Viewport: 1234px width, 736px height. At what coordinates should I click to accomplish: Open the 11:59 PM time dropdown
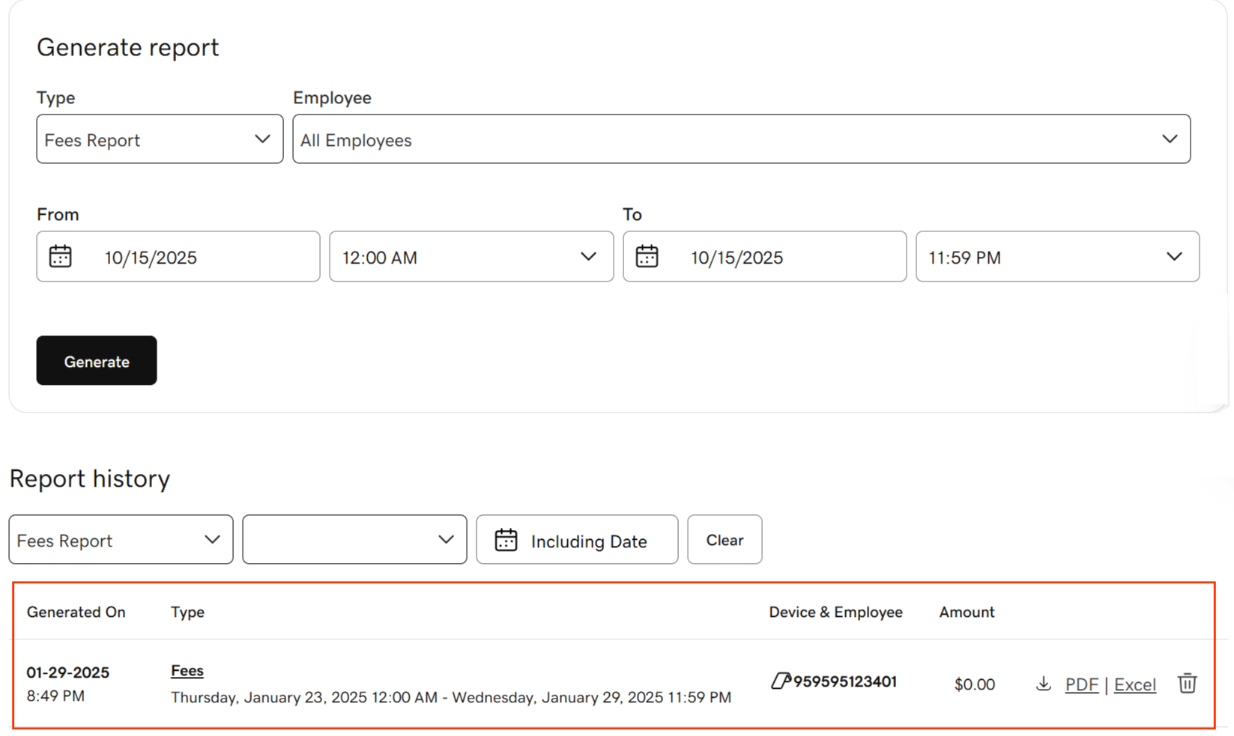point(1056,256)
